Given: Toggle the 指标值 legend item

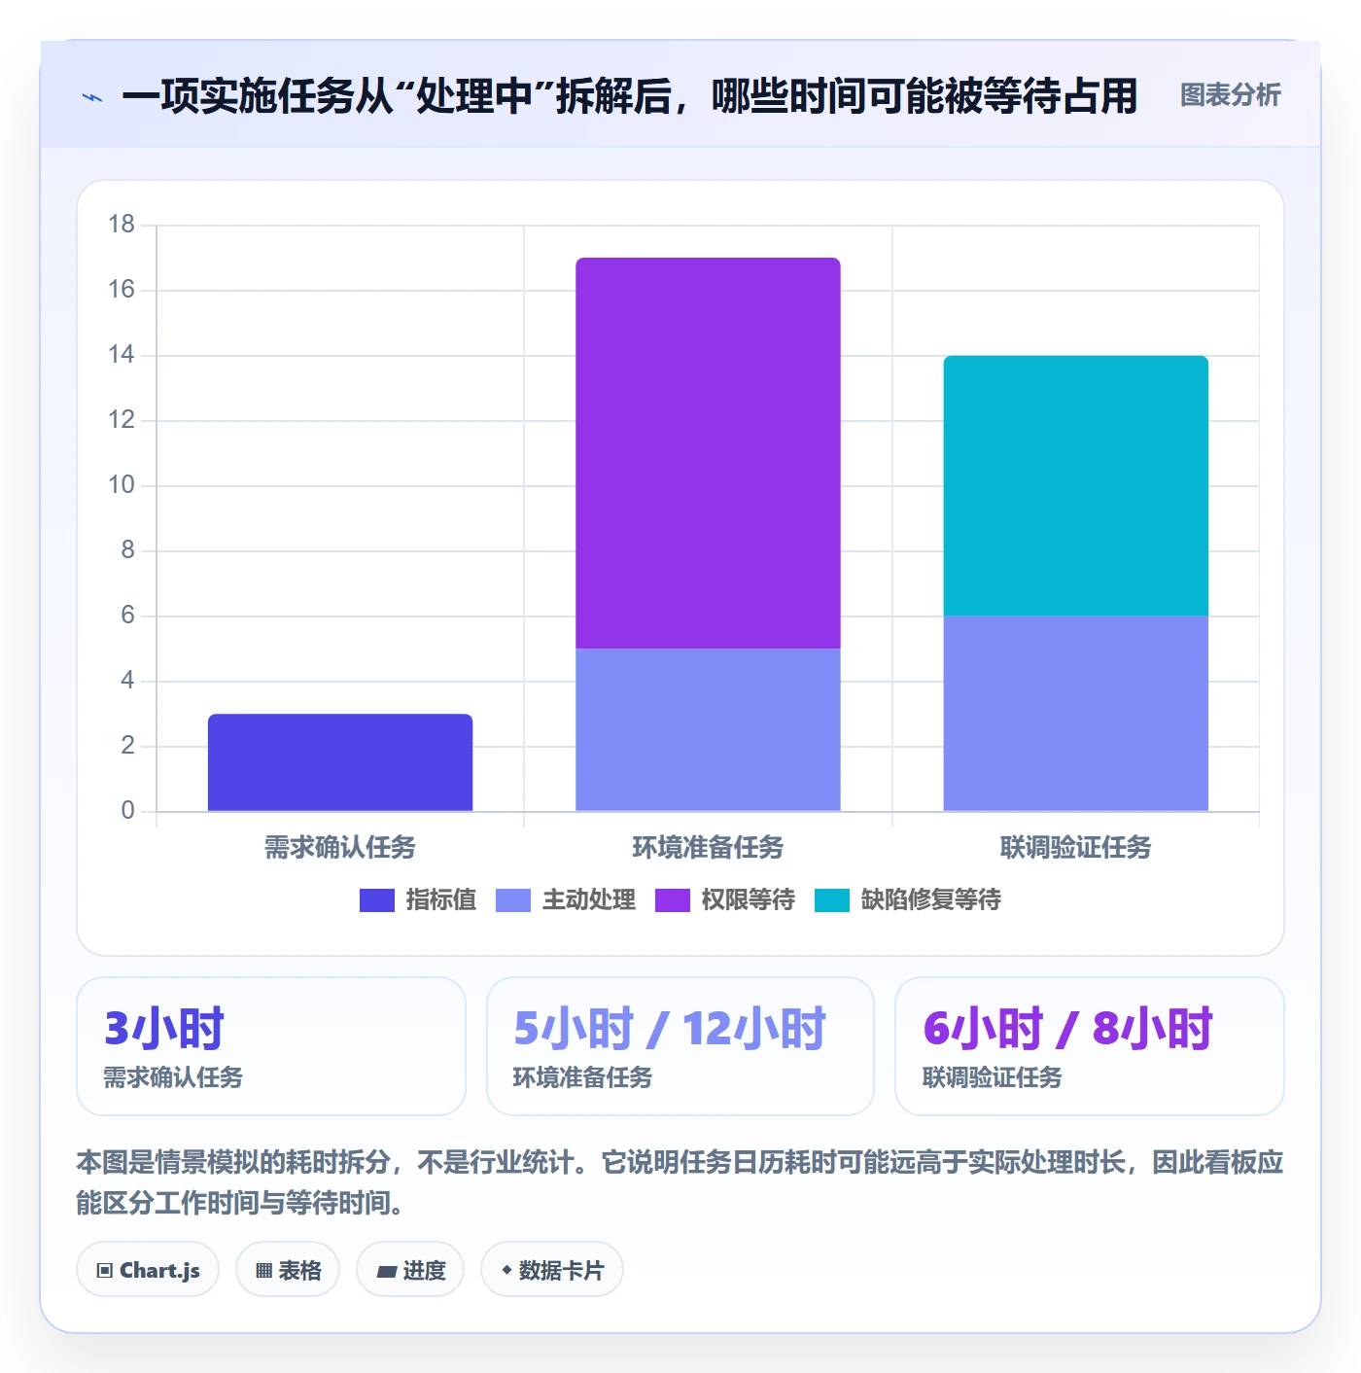Looking at the screenshot, I should [x=418, y=900].
